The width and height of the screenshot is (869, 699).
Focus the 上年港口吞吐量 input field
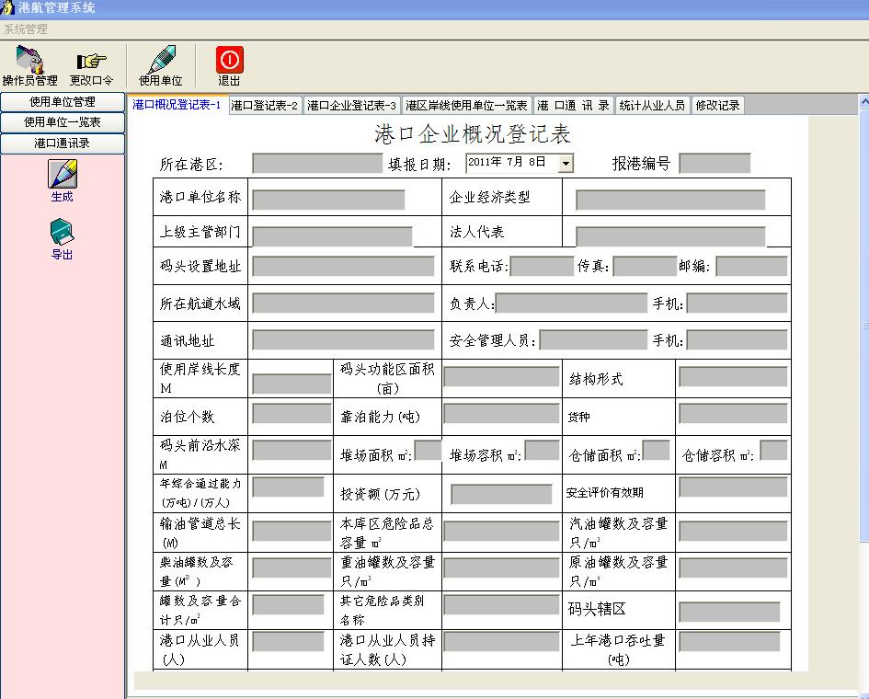click(x=729, y=641)
